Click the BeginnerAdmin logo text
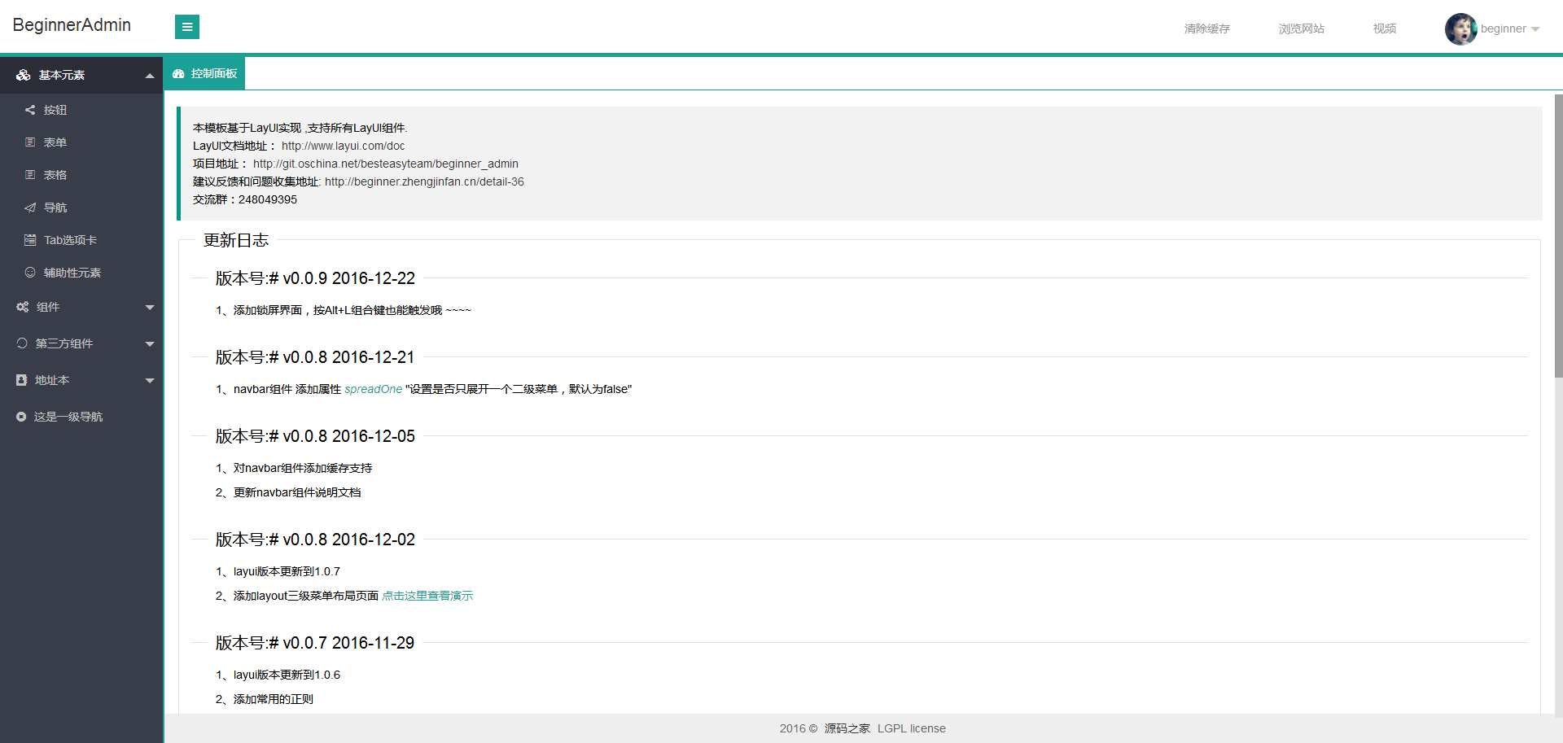The width and height of the screenshot is (1563, 743). point(72,25)
